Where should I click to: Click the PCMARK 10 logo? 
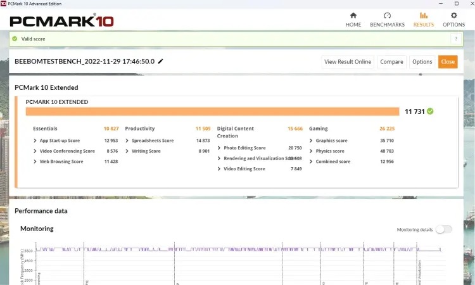(x=62, y=21)
